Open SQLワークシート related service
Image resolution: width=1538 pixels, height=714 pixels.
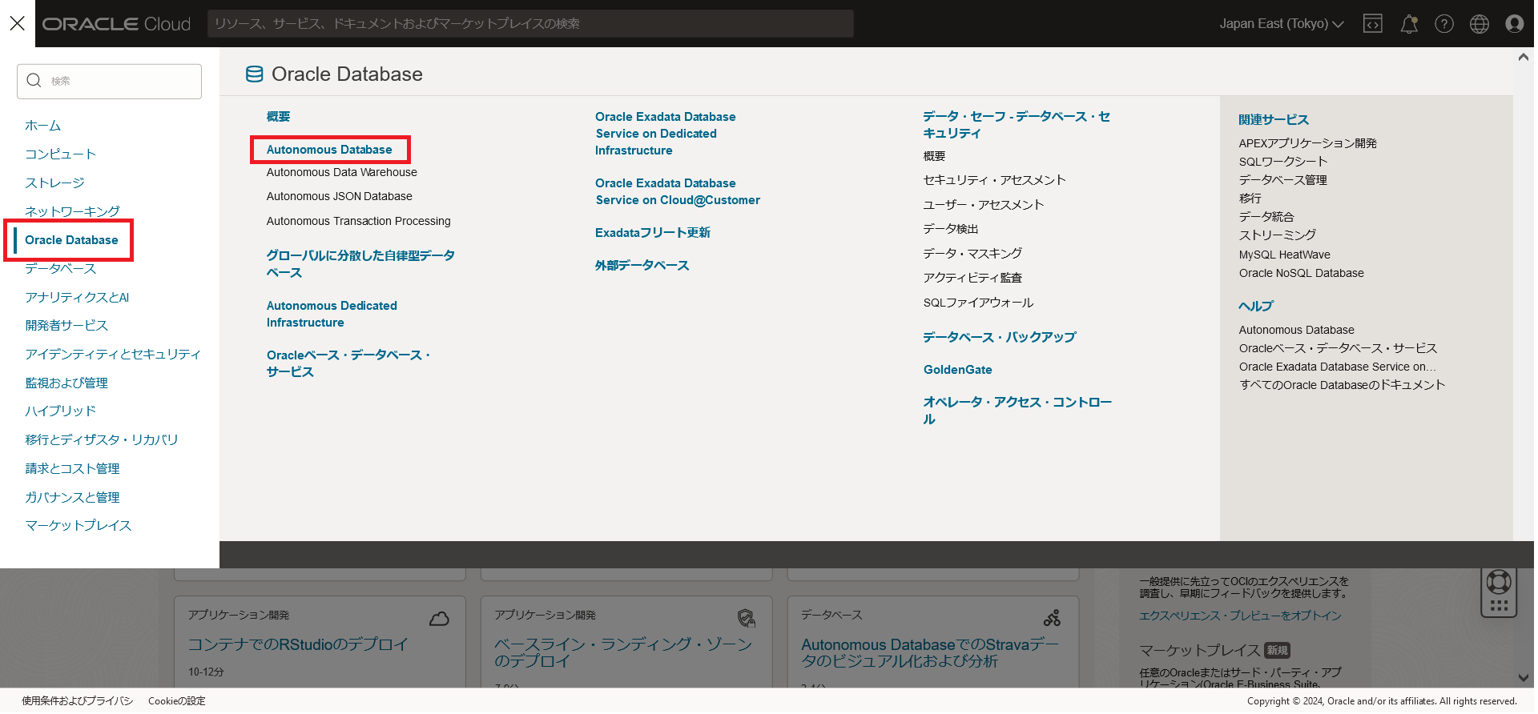pos(1283,162)
